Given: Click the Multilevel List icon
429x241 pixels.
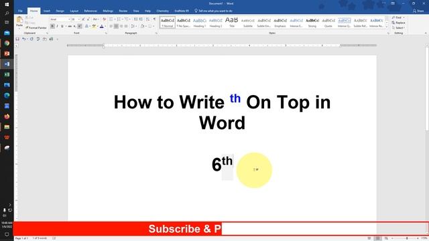Looking at the screenshot, I should (x=127, y=19).
